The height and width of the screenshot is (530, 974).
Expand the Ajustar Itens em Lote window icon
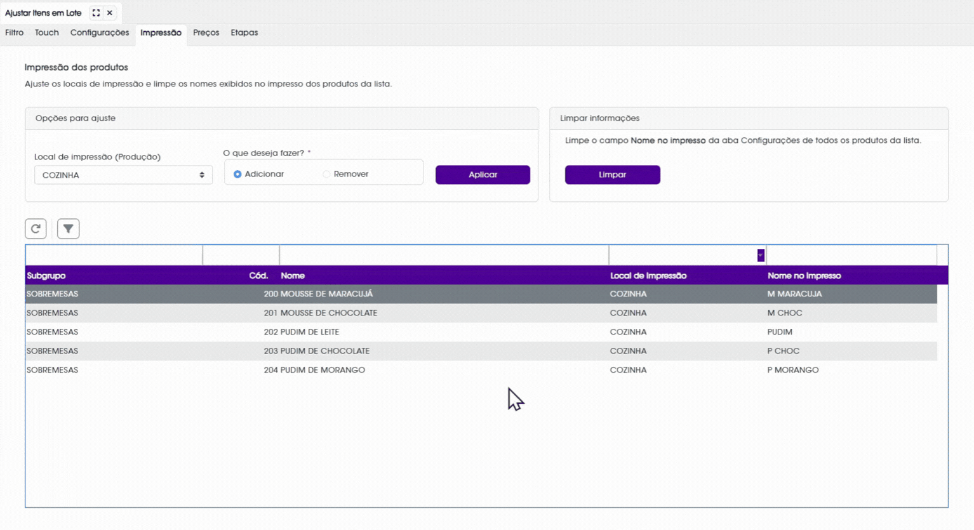[96, 13]
